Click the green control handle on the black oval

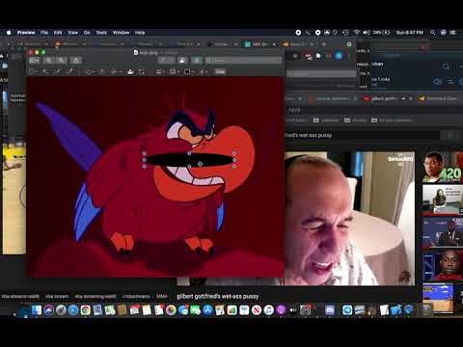click(x=200, y=164)
